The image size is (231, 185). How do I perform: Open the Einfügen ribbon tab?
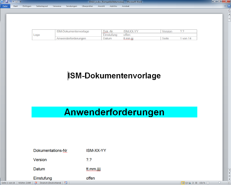tap(27, 6)
